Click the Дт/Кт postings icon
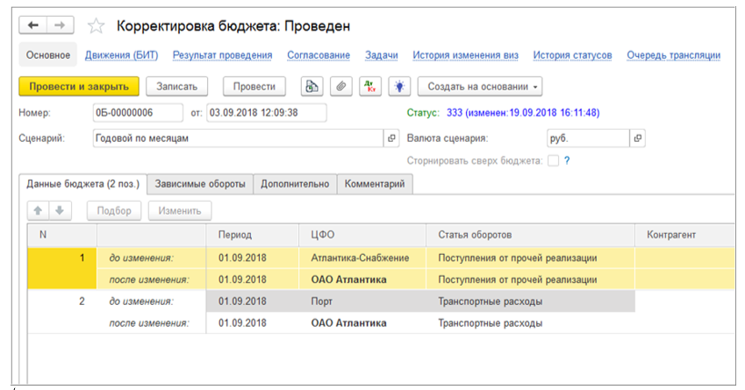Screen dimensions: 745x390 tap(371, 86)
